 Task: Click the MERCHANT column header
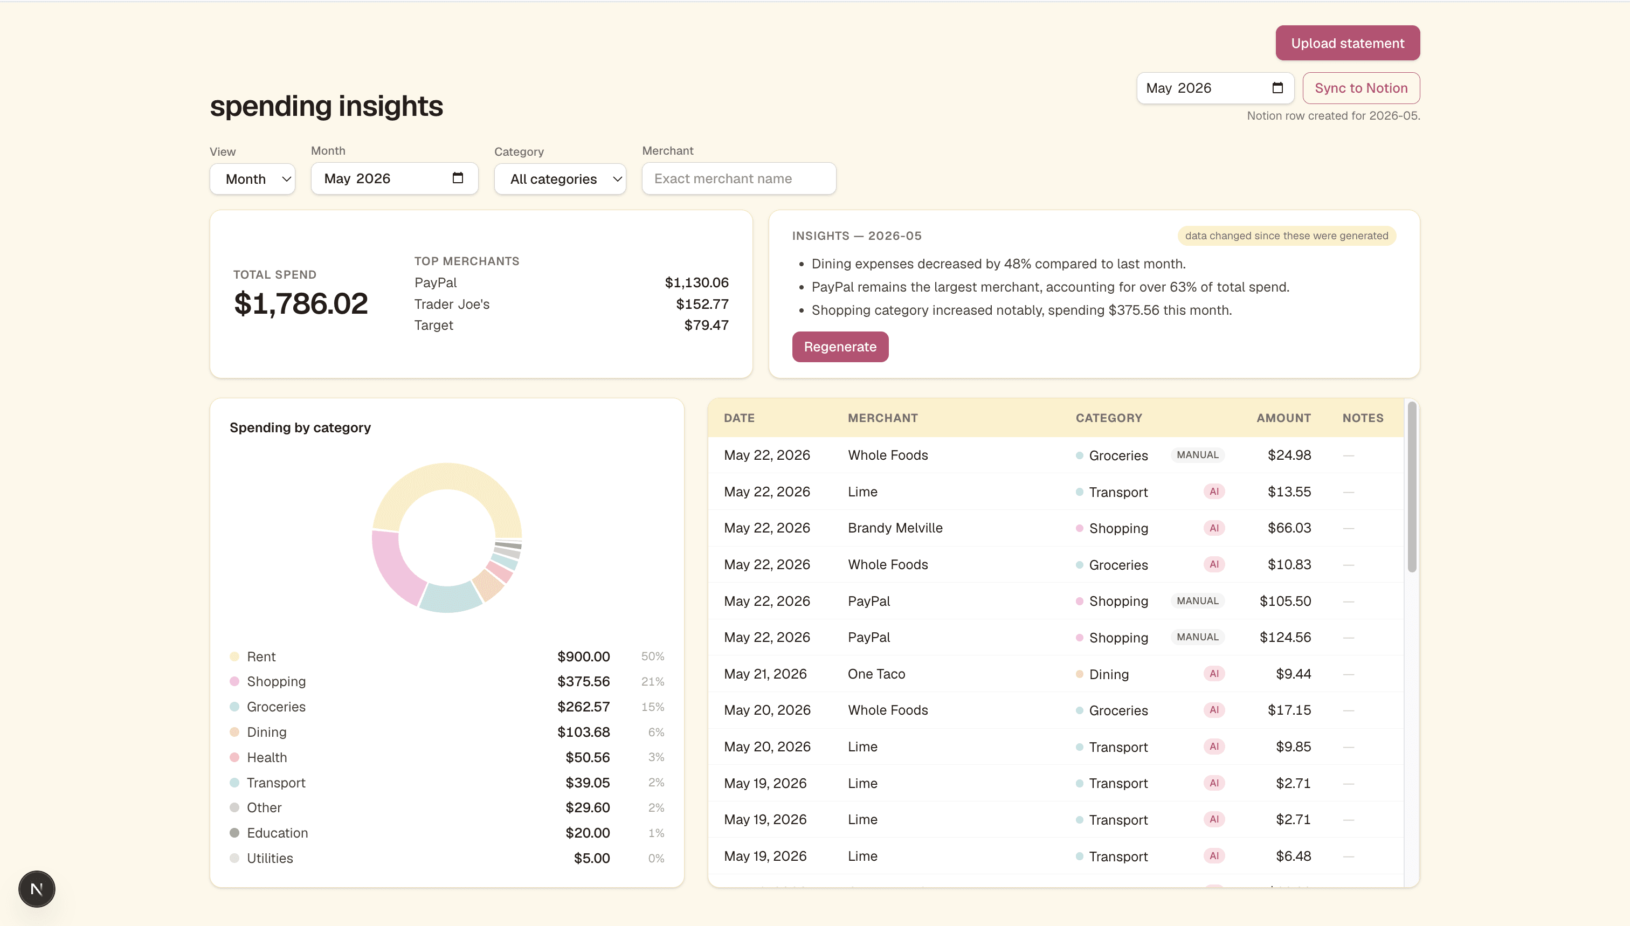click(882, 418)
